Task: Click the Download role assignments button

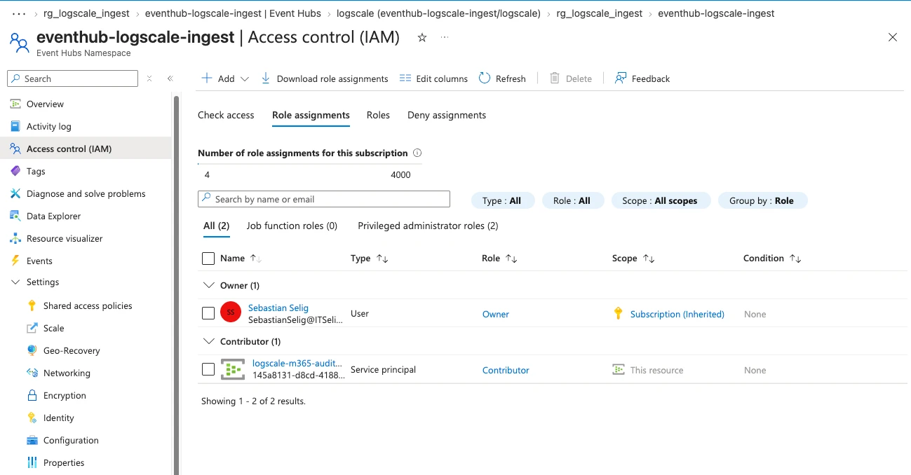Action: [x=324, y=78]
